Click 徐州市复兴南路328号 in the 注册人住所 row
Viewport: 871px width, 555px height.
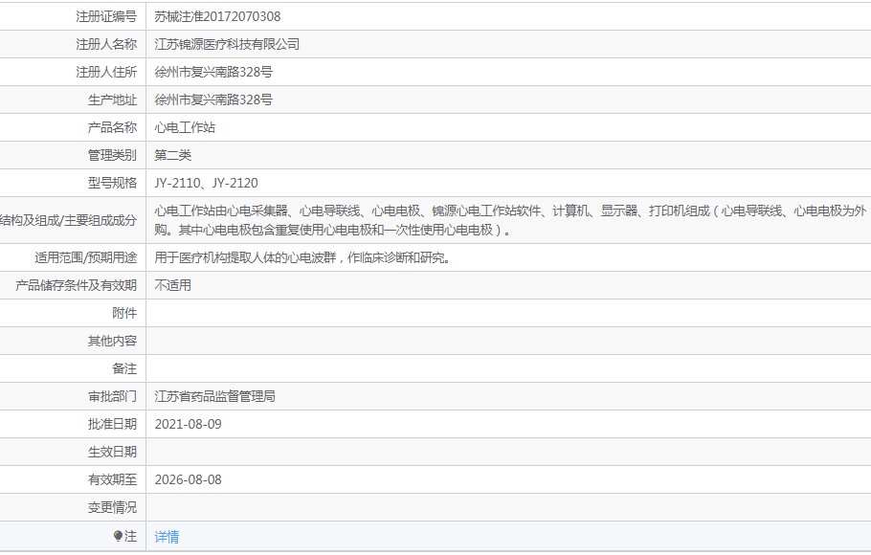(213, 72)
